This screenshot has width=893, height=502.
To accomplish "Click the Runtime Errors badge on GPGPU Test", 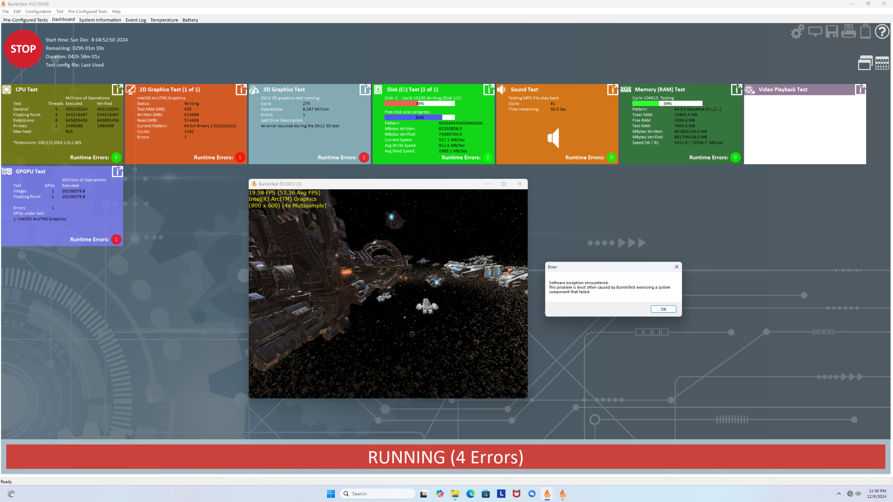I will [116, 240].
